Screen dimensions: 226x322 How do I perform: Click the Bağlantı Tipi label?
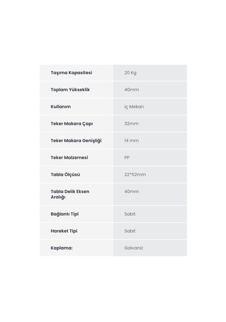click(x=64, y=214)
